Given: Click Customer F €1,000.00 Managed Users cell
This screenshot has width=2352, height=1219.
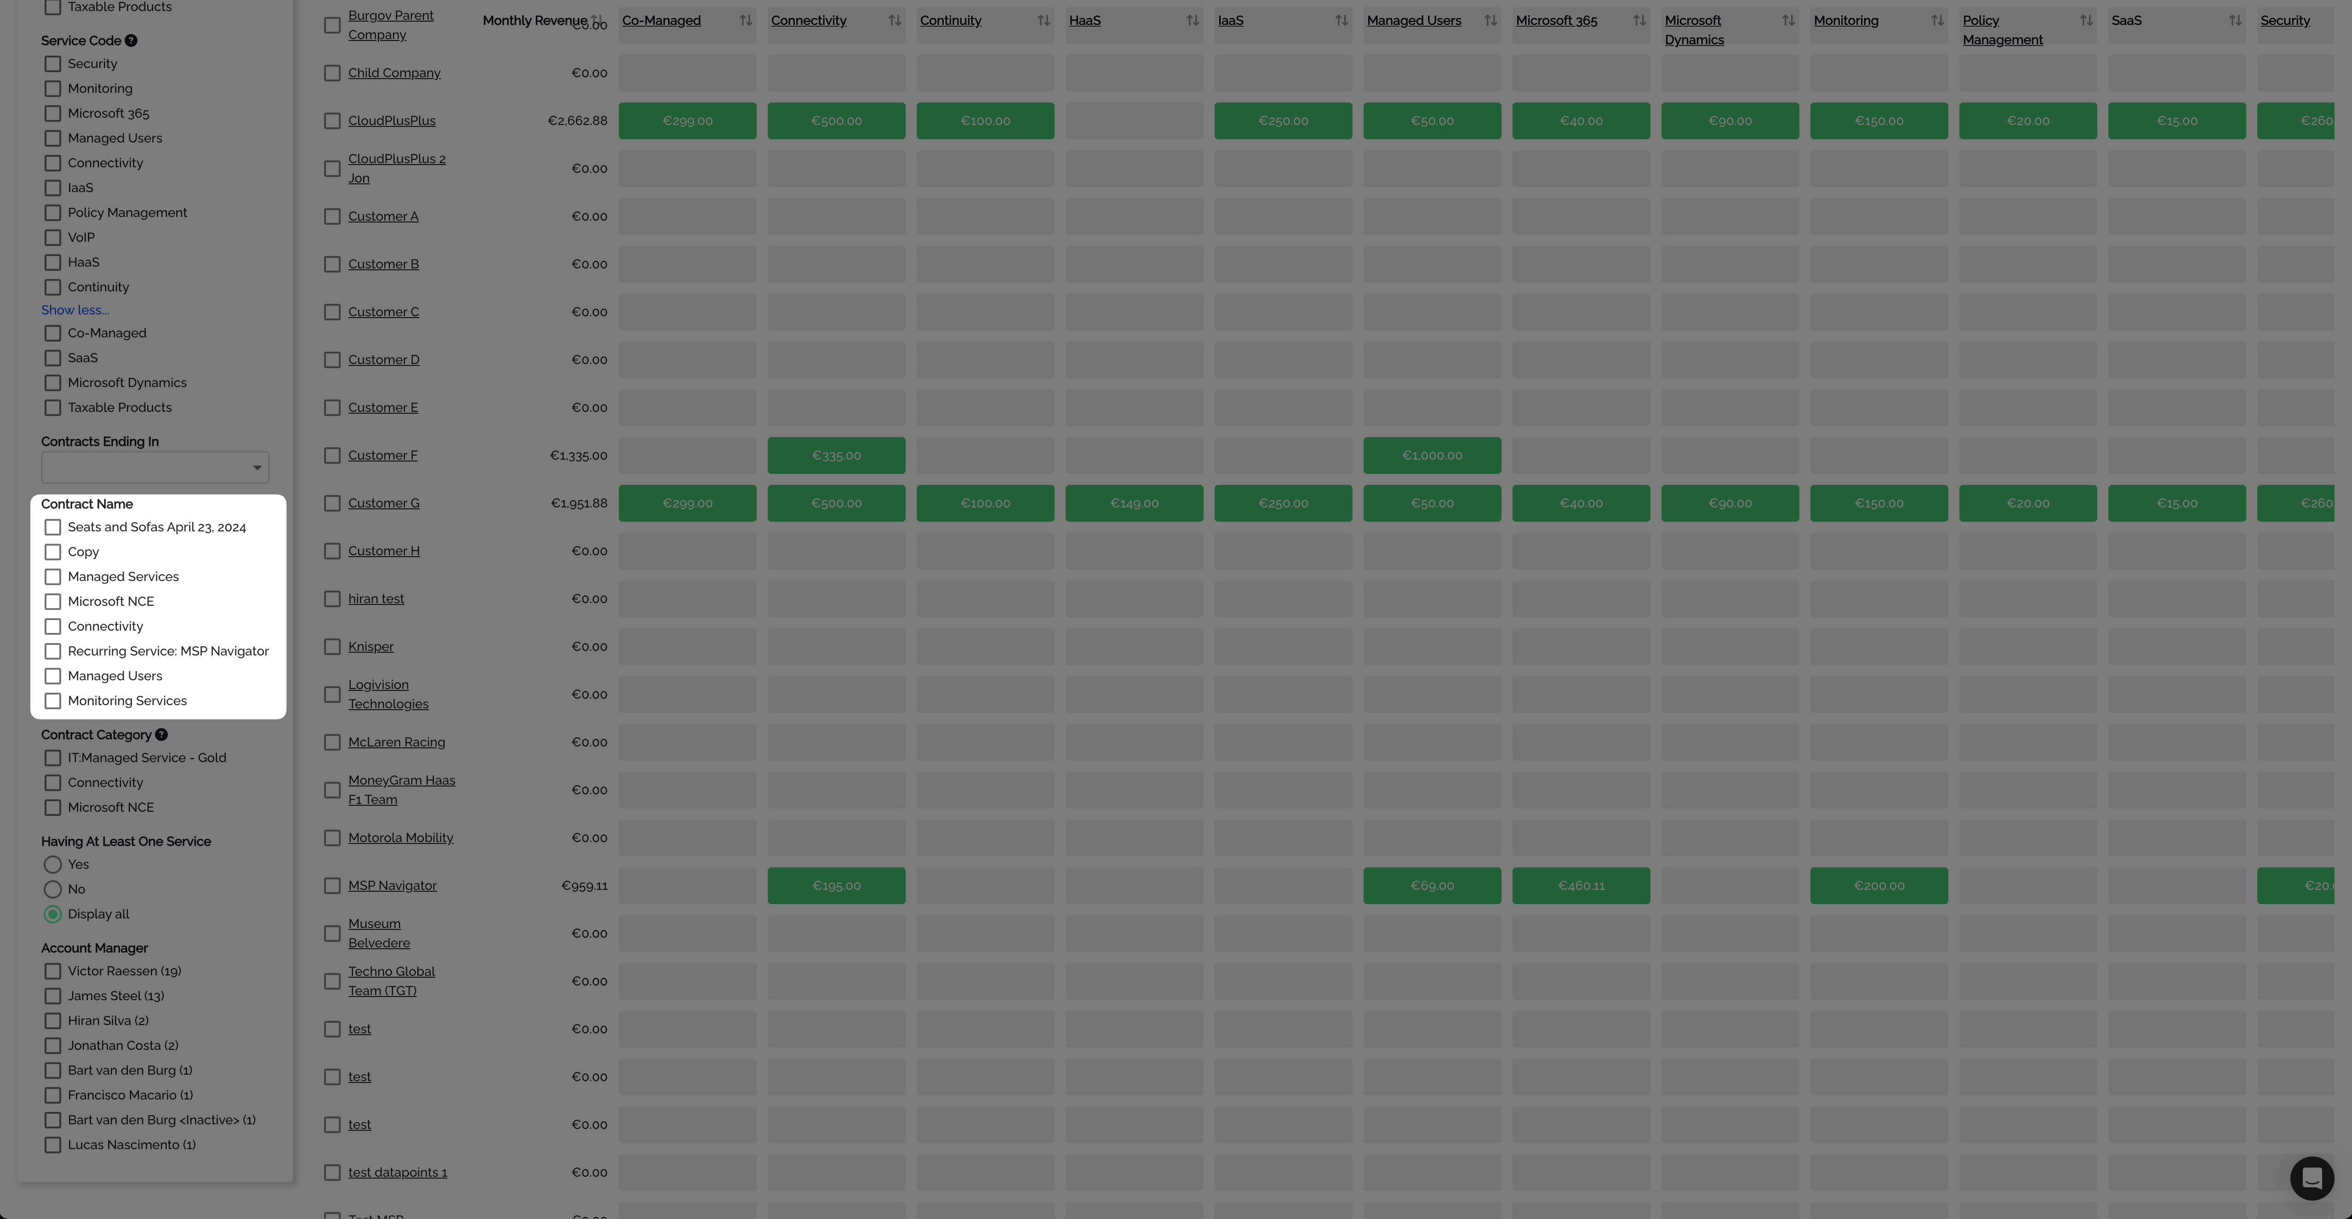Looking at the screenshot, I should coord(1432,455).
